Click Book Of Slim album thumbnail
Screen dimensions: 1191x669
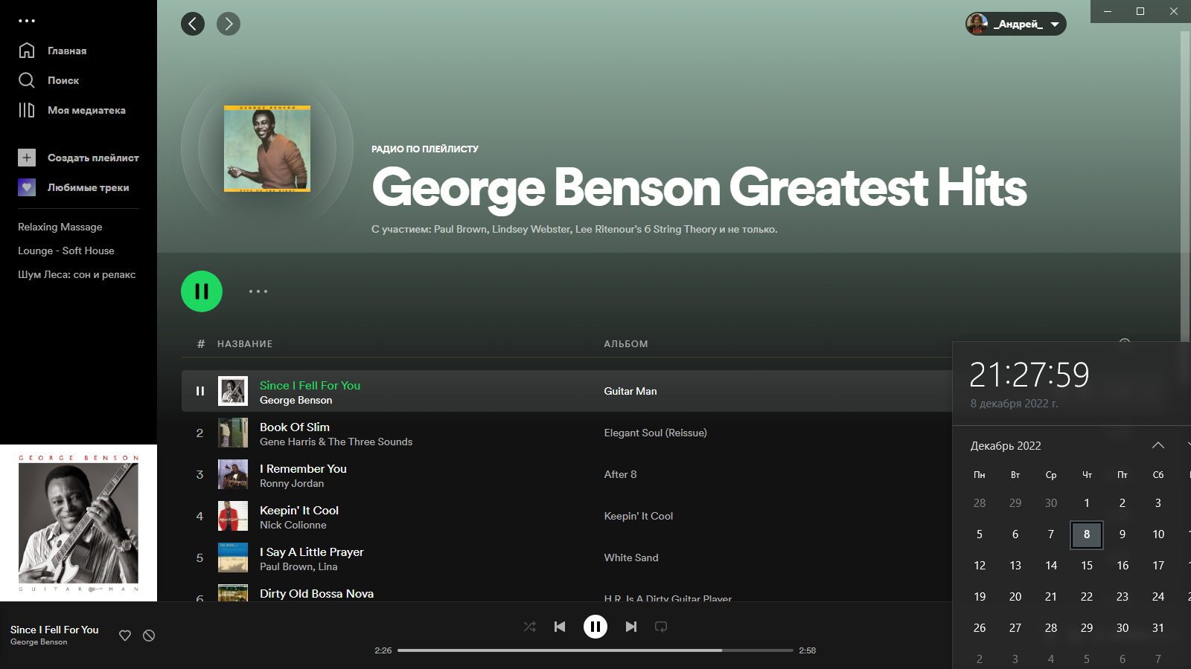[233, 433]
